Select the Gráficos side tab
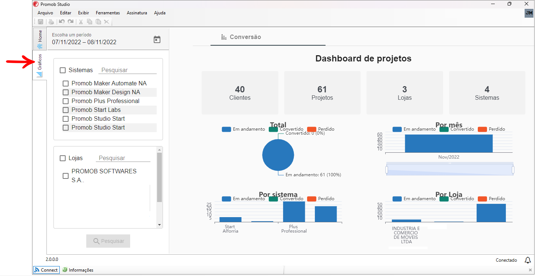Image resolution: width=539 pixels, height=276 pixels. point(40,66)
